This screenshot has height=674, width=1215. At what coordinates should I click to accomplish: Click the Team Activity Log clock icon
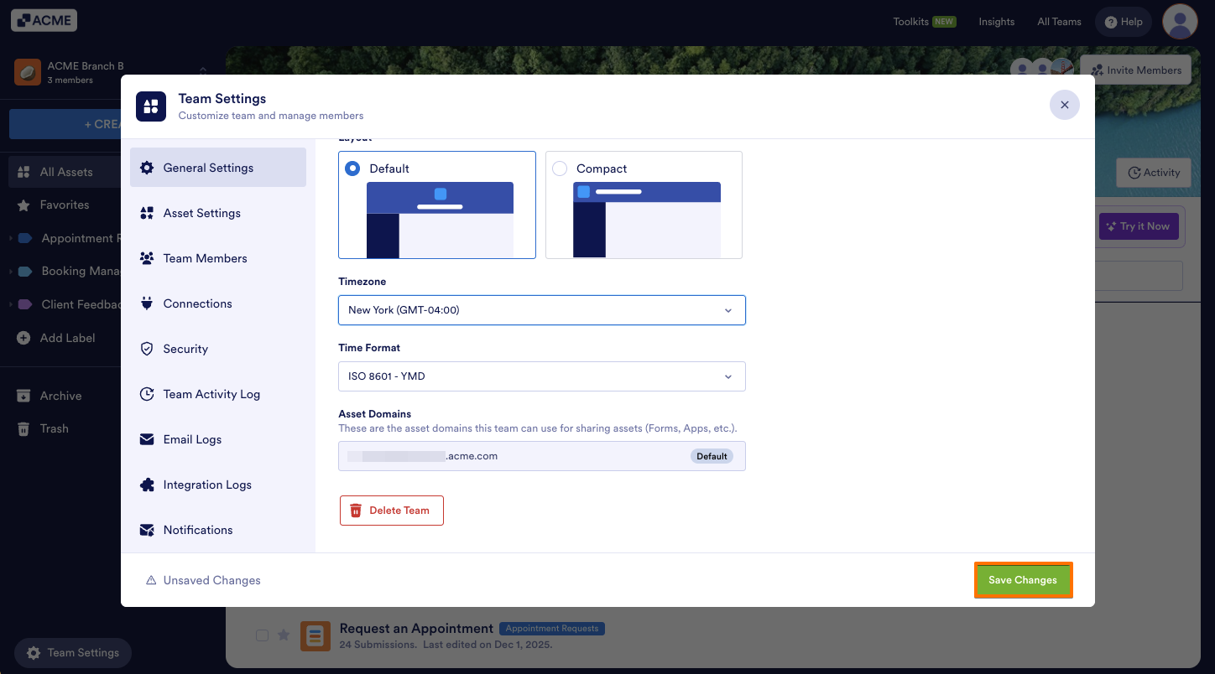click(147, 394)
